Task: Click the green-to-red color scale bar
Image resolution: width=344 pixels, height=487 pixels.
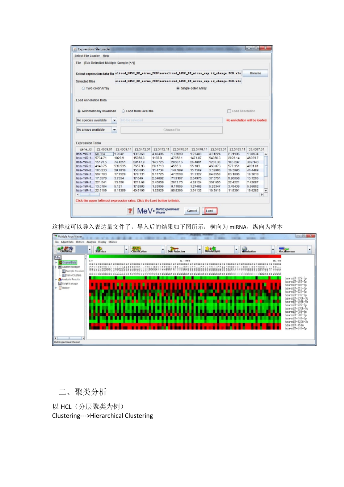Action: click(185, 256)
